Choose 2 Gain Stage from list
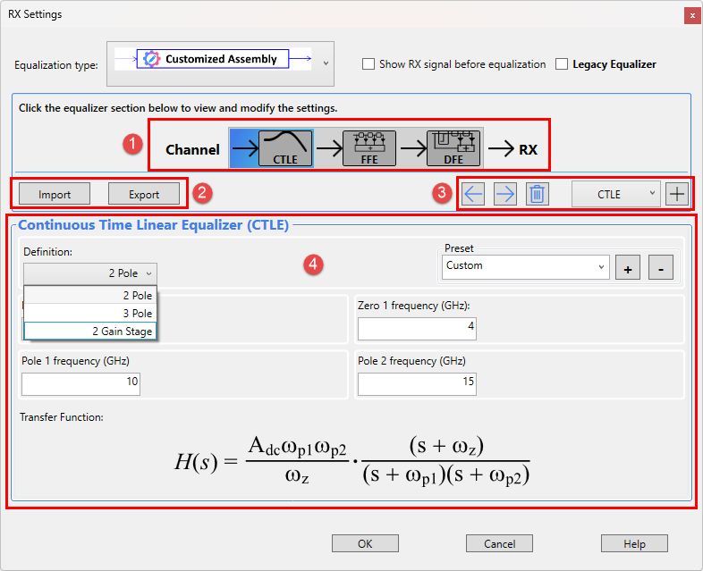Image resolution: width=703 pixels, height=571 pixels. pos(90,332)
